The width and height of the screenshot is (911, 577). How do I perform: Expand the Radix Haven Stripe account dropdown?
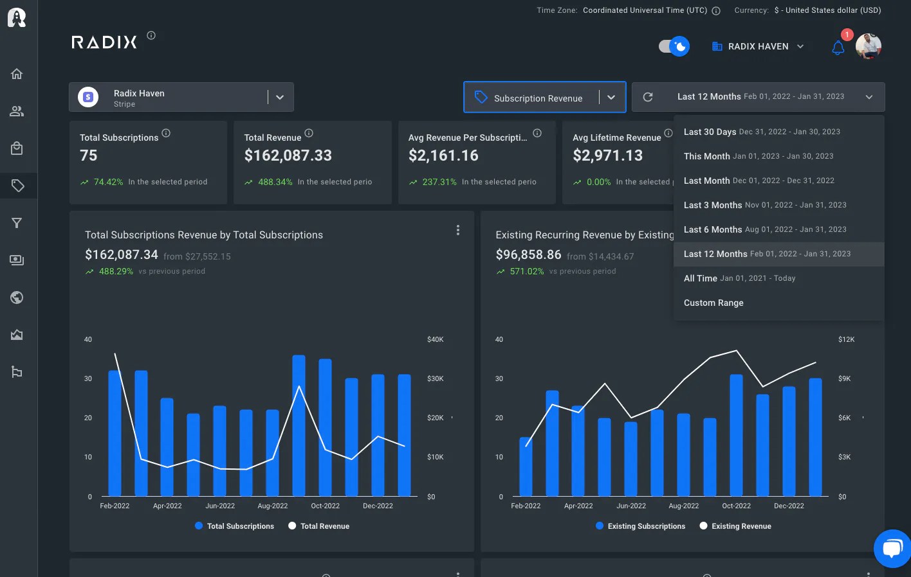coord(279,96)
